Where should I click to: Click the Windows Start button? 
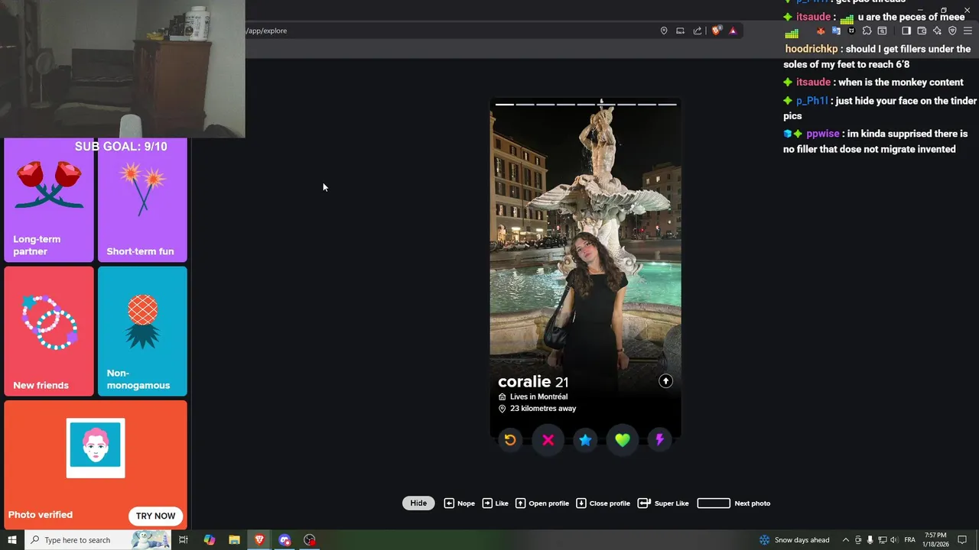12,540
